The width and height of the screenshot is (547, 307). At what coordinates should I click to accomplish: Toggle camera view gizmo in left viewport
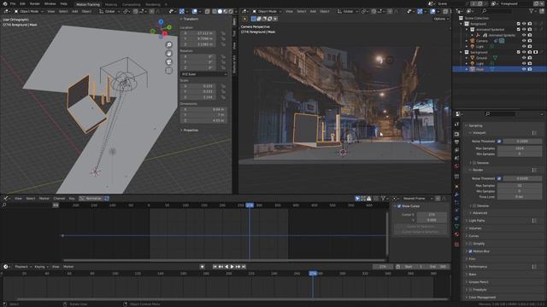click(x=169, y=62)
